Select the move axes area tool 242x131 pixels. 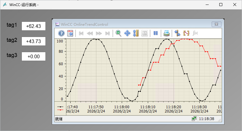coord(136,33)
